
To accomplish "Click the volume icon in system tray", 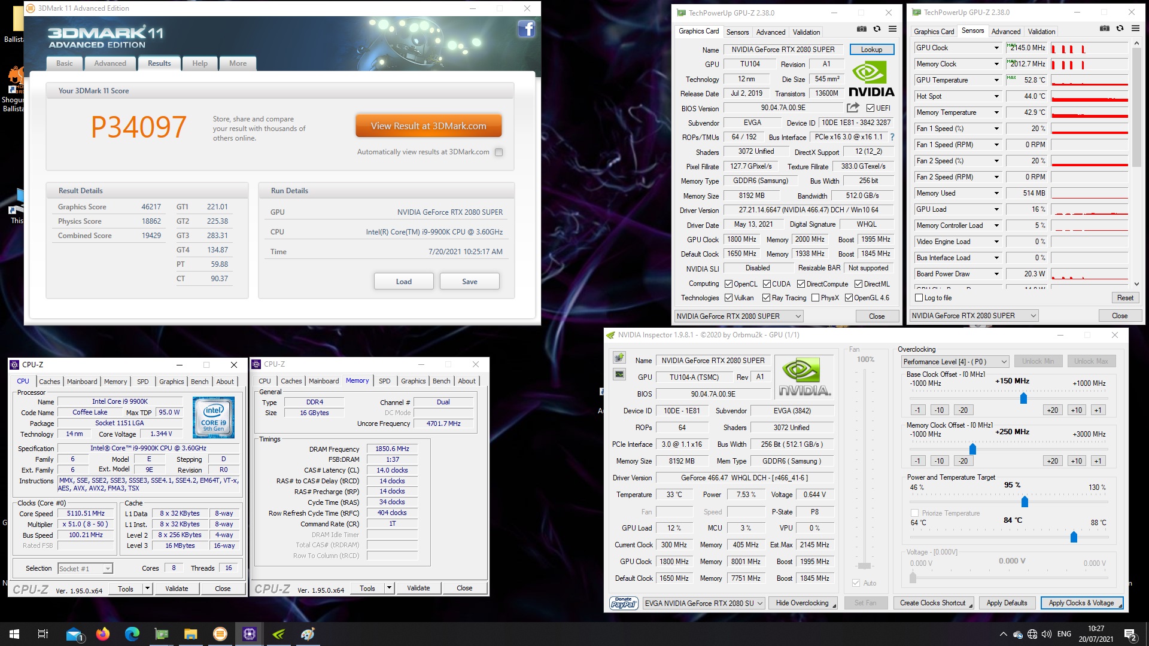I will (1046, 634).
